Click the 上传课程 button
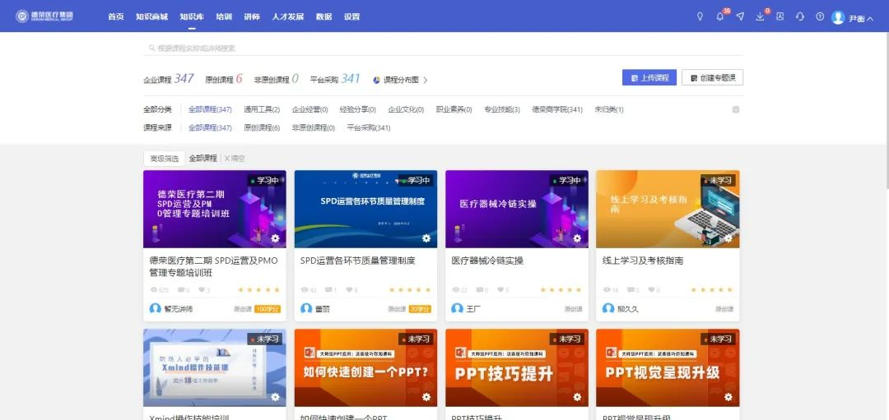Screen dimensions: 889x420 point(649,77)
